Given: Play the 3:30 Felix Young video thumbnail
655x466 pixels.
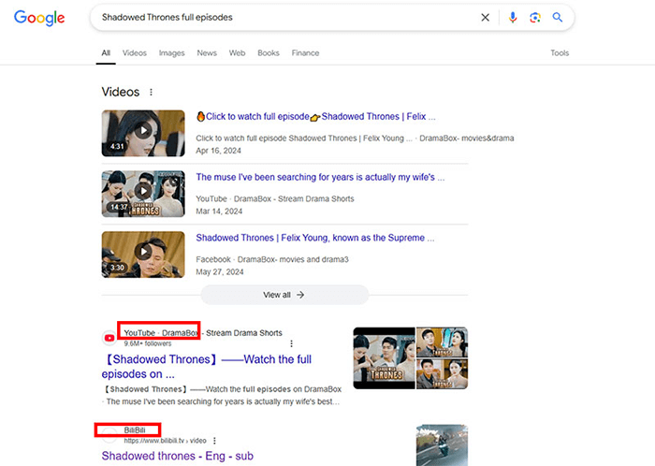Looking at the screenshot, I should point(143,255).
